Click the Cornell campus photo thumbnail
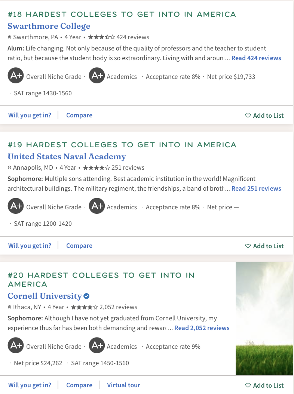294x394 pixels. pyautogui.click(x=264, y=318)
